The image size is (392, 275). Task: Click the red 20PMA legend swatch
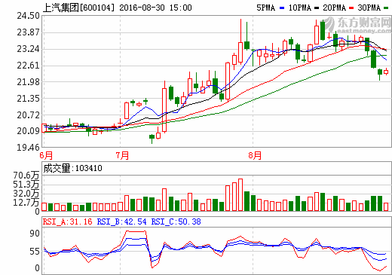click(x=351, y=8)
